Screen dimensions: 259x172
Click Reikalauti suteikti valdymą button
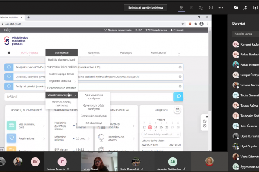pos(145,8)
